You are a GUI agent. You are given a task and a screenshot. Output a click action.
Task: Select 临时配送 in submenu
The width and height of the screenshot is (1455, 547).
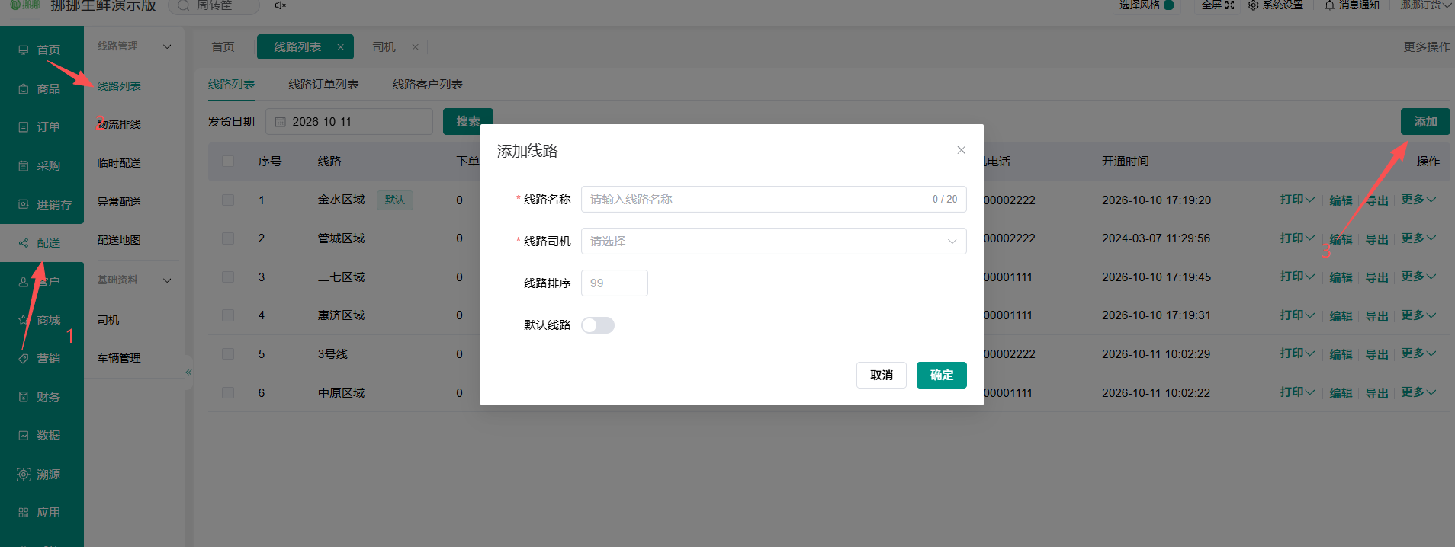119,163
